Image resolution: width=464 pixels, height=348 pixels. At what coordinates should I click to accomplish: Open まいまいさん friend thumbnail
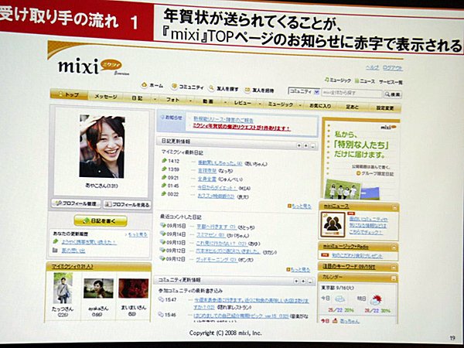coord(134,288)
